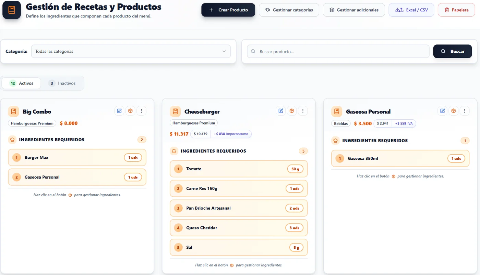Click the $ 8.000 price on Big Combo

click(69, 123)
